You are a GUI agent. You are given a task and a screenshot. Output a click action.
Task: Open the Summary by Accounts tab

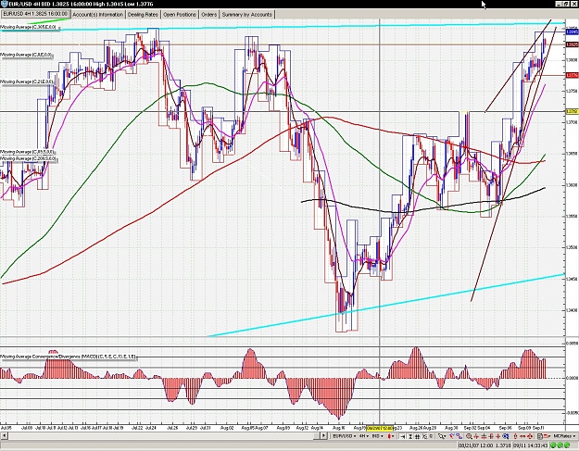pyautogui.click(x=247, y=15)
